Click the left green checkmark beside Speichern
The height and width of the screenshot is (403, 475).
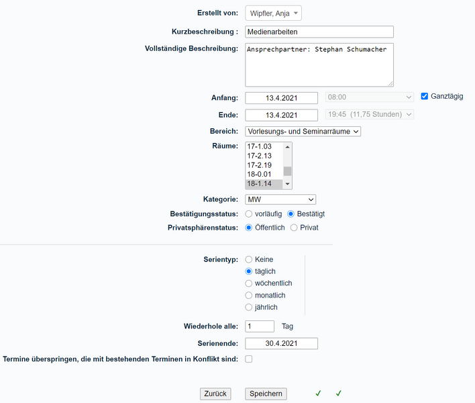(319, 393)
